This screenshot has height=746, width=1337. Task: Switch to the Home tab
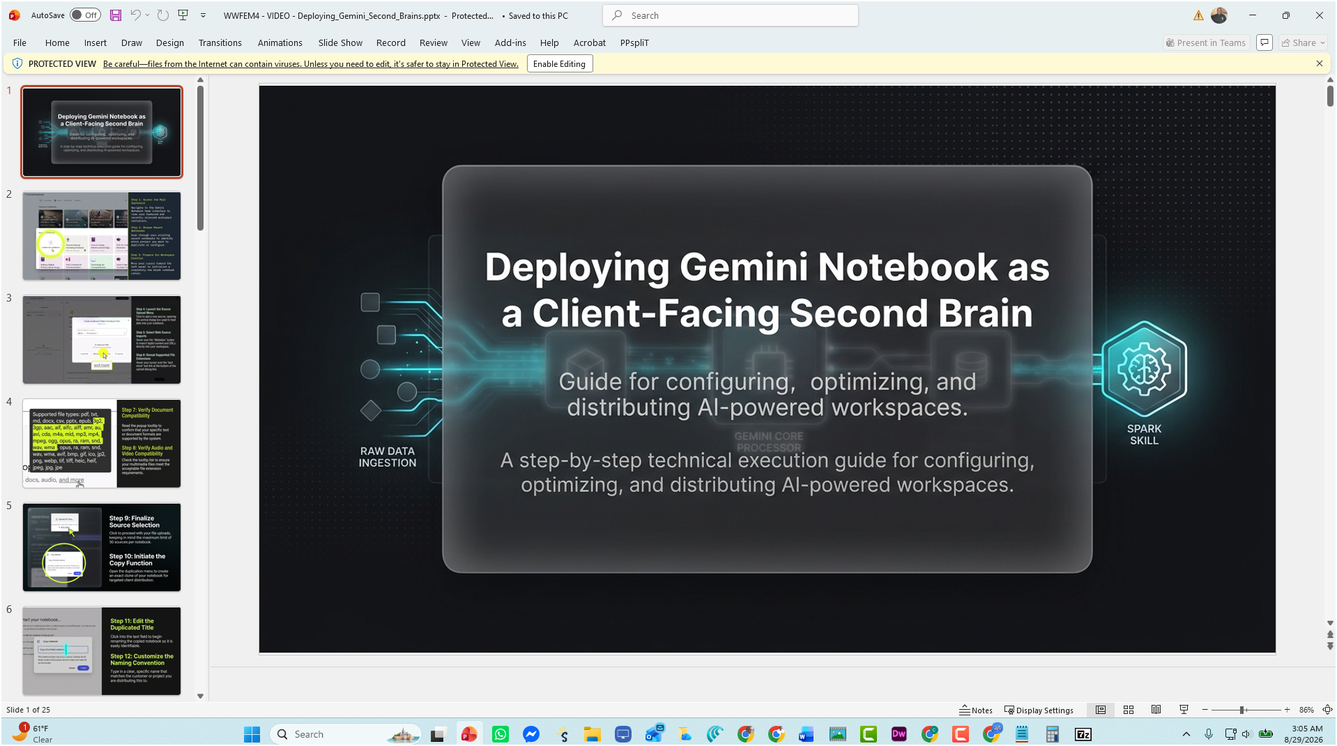(x=57, y=42)
